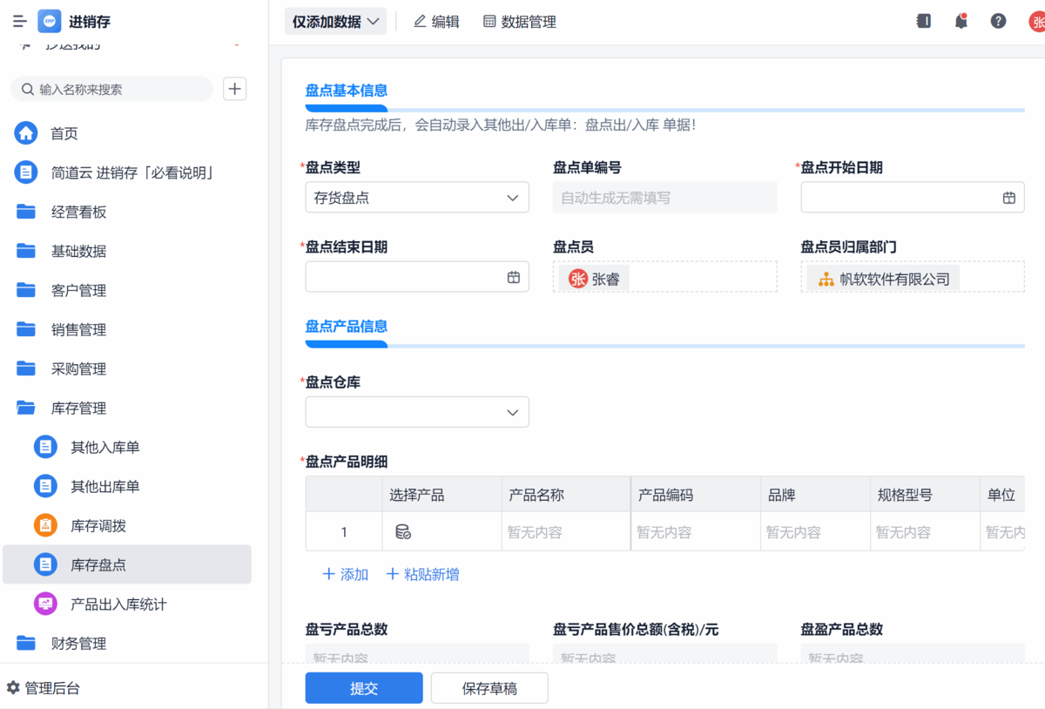The height and width of the screenshot is (709, 1045).
Task: Click the 保存草稿 button
Action: [489, 688]
